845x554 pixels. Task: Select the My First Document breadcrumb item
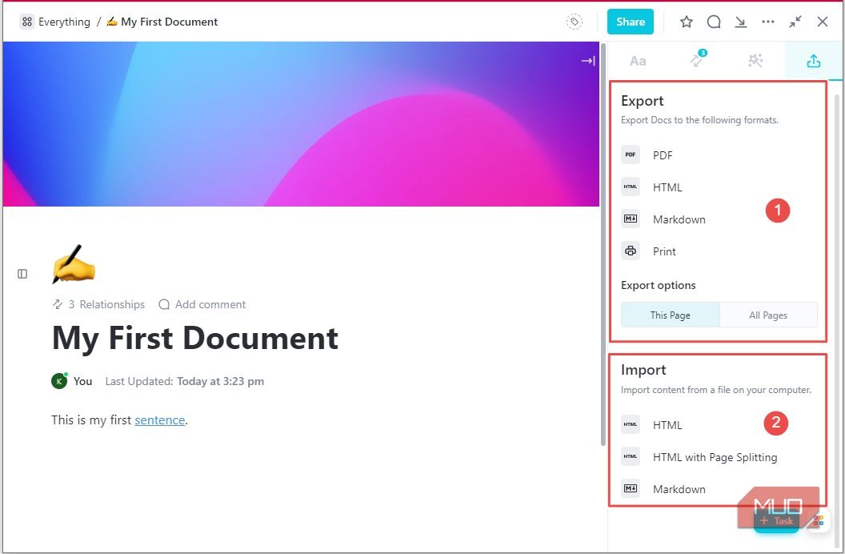coord(169,22)
